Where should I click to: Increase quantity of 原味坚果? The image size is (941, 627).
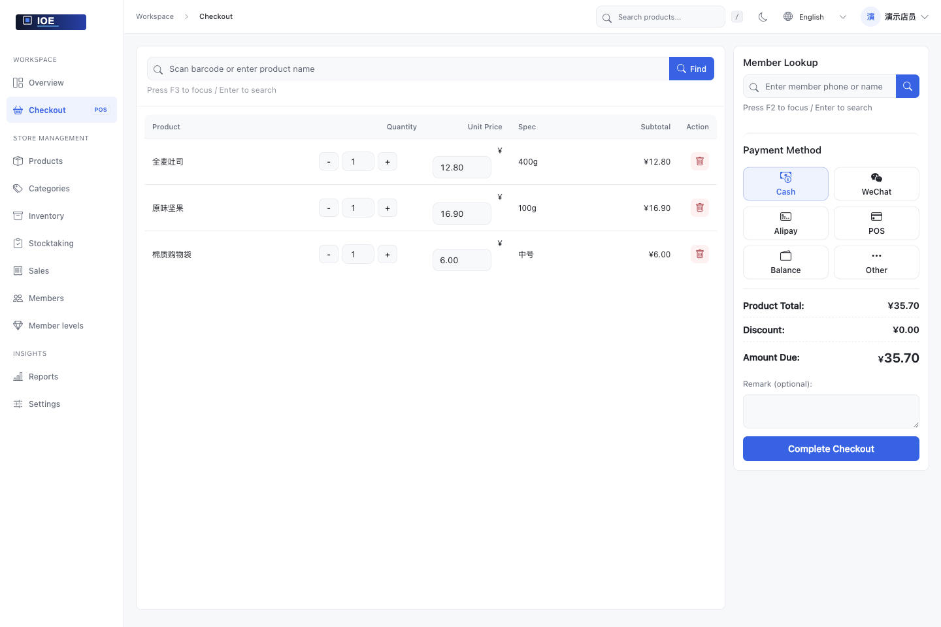coord(388,208)
